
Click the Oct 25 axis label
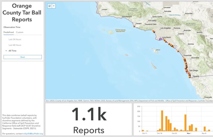(x=174, y=133)
